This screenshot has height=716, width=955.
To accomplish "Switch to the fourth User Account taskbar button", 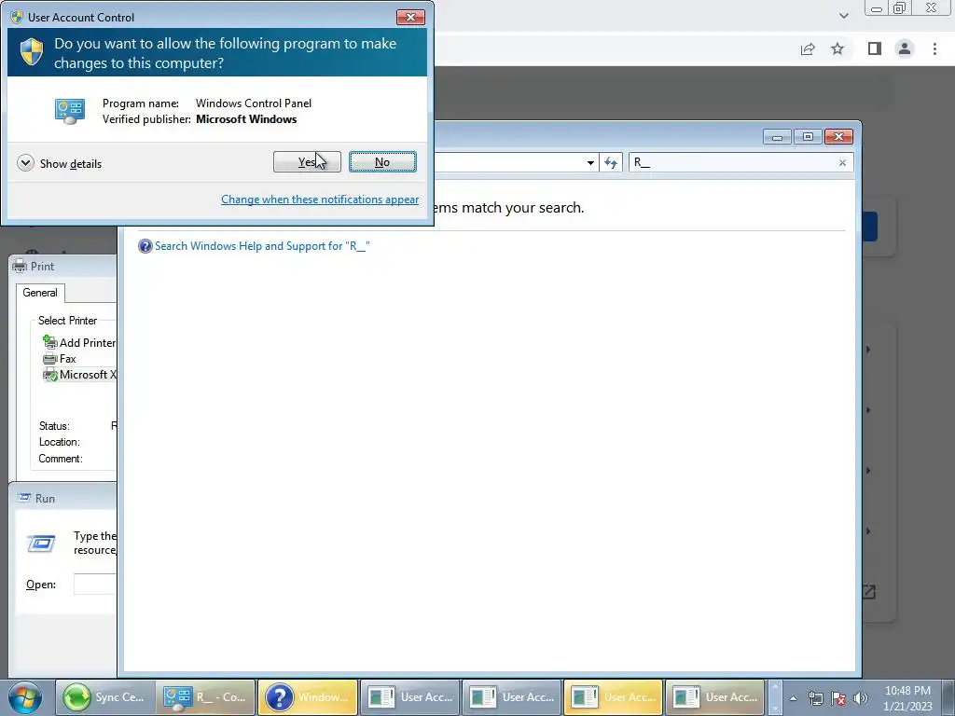I will point(713,697).
